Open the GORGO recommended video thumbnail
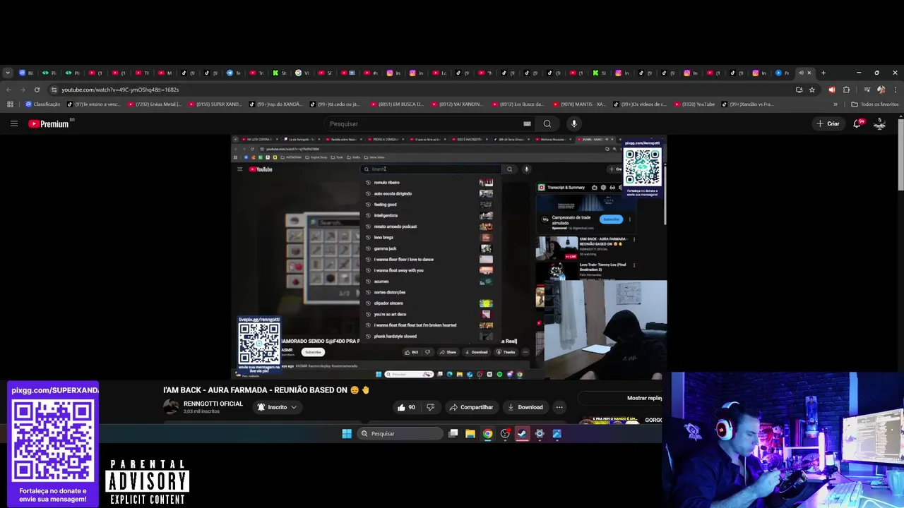 (609, 419)
